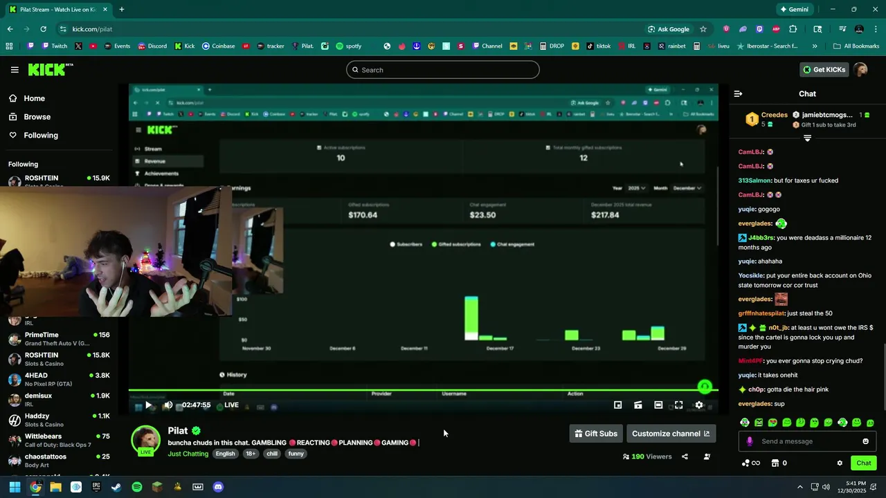The width and height of the screenshot is (886, 498).
Task: Click the English tag
Action: (225, 454)
